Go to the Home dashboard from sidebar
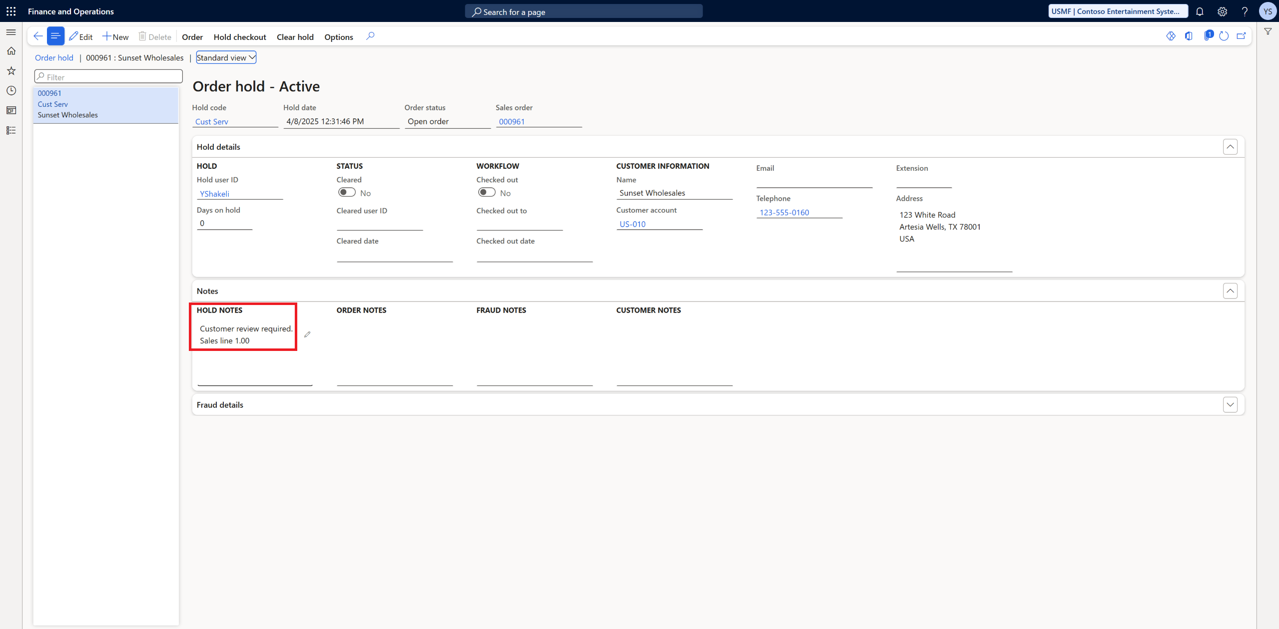 click(10, 50)
